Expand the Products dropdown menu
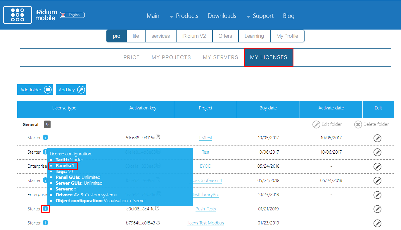The image size is (401, 230). pyautogui.click(x=184, y=16)
